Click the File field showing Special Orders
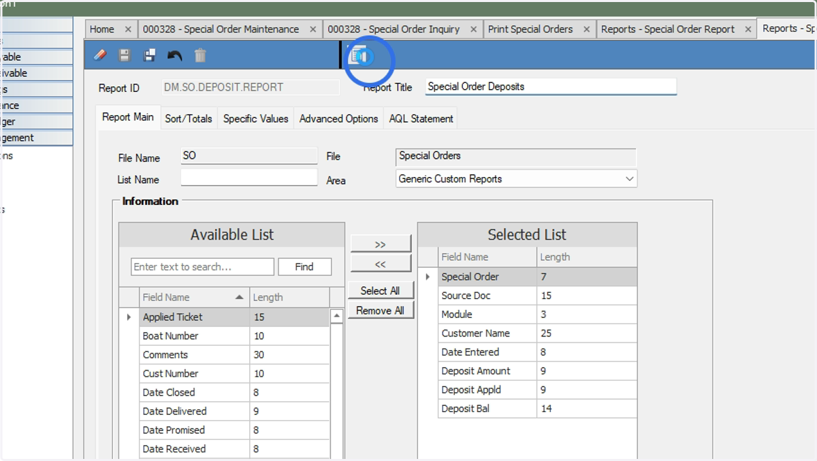 click(x=516, y=157)
